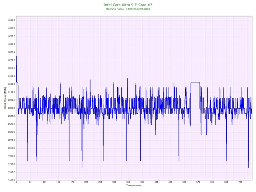Click the 3770.7 y-axis value
The width and height of the screenshot is (256, 192).
pyautogui.click(x=11, y=60)
